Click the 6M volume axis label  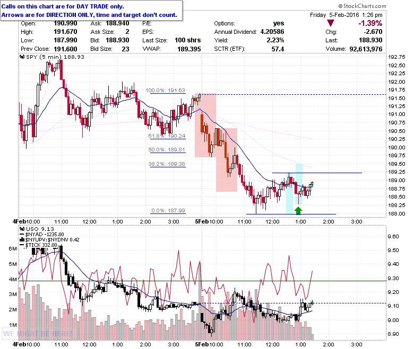tap(13, 249)
